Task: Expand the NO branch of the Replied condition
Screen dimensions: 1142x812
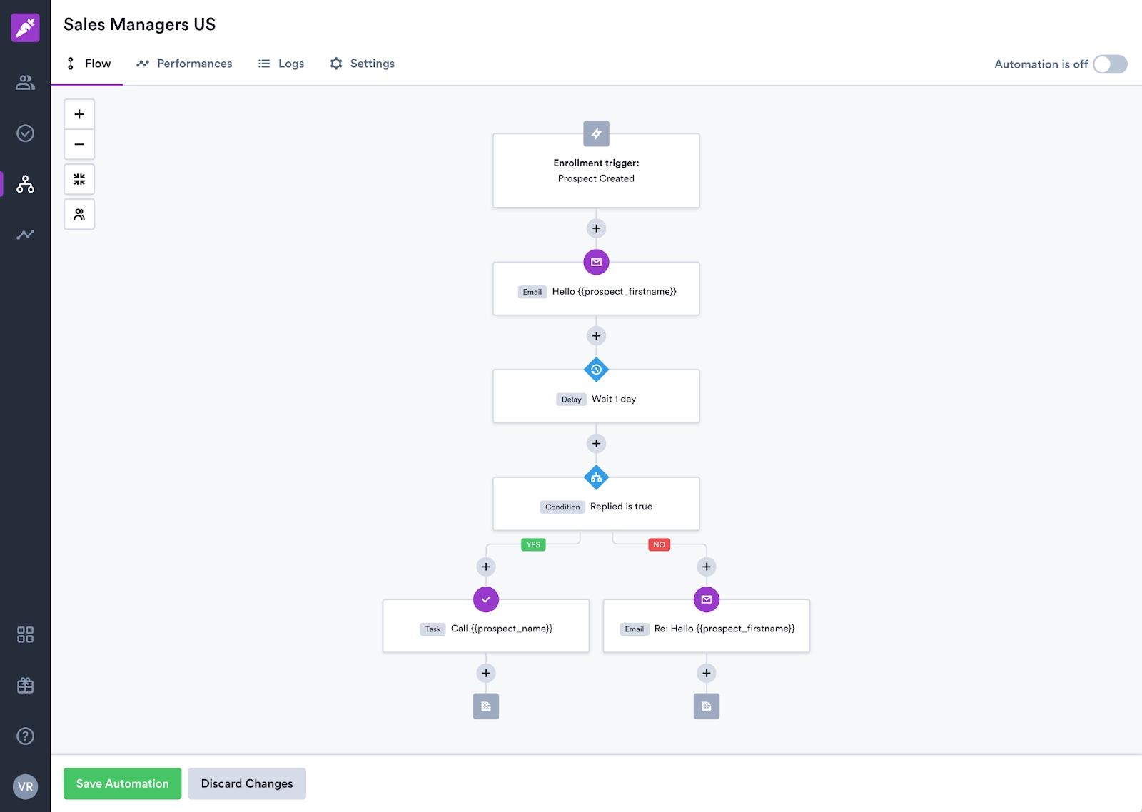Action: (x=706, y=566)
